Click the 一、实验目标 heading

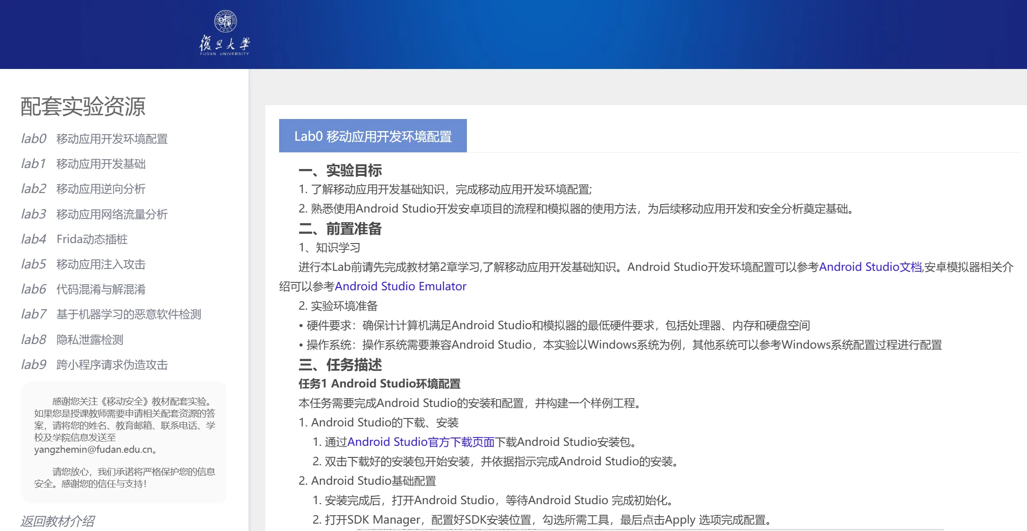coord(340,170)
